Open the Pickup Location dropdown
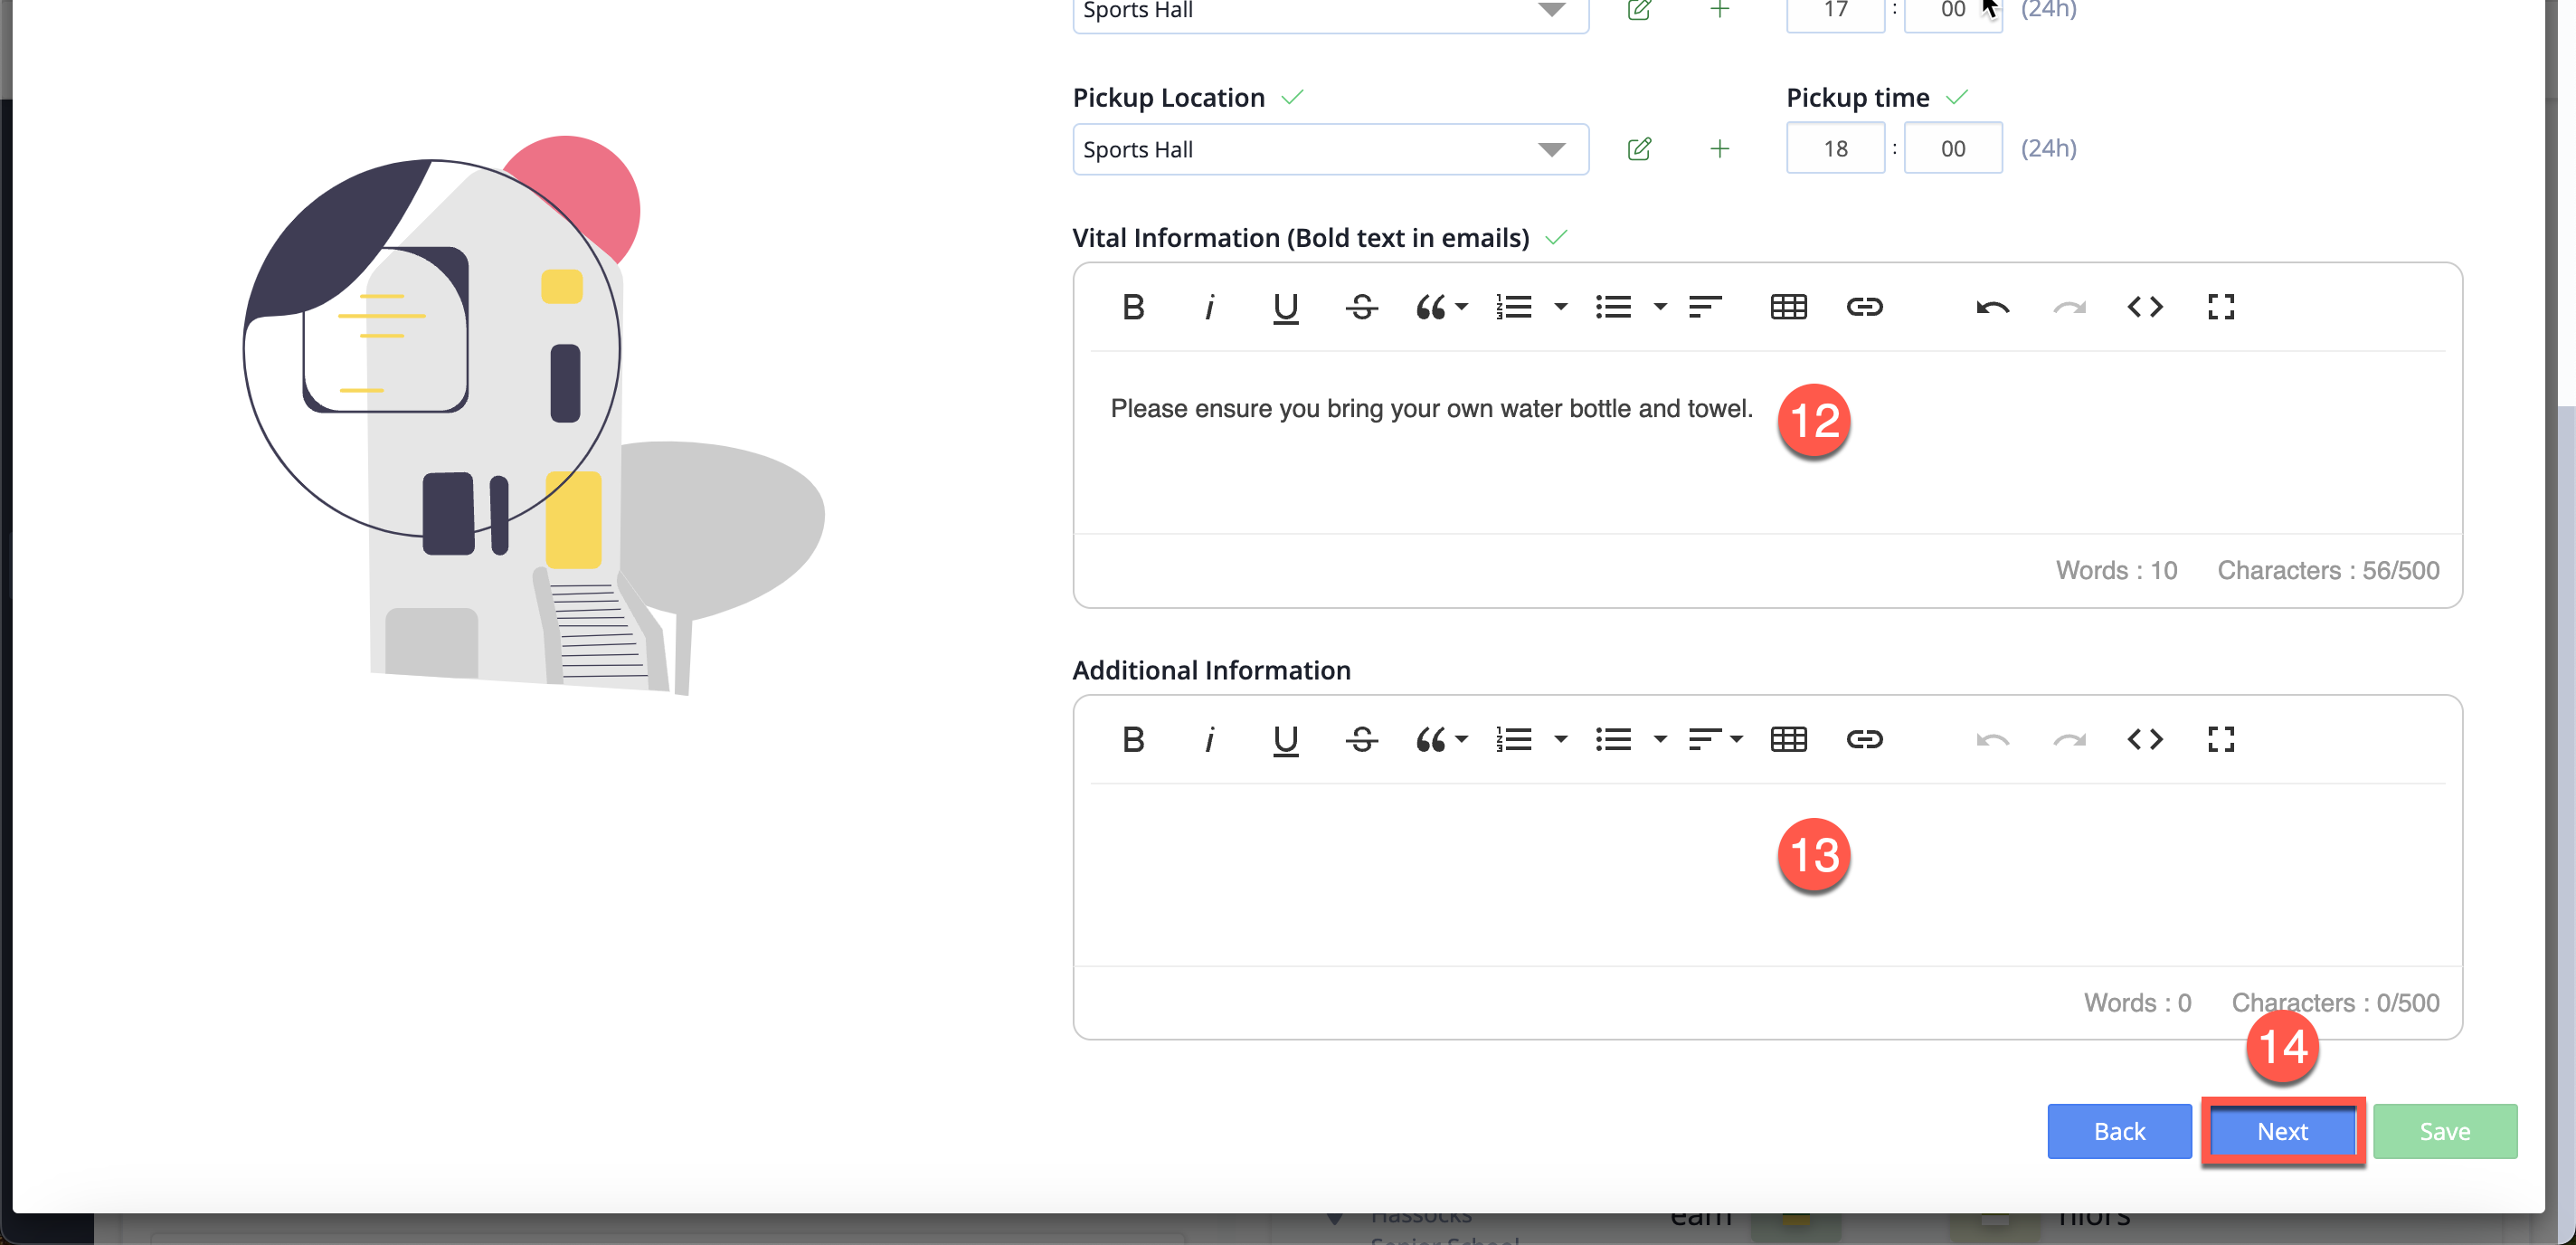 pos(1330,149)
